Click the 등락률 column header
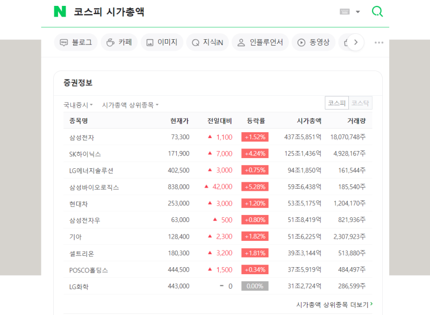 (x=256, y=120)
